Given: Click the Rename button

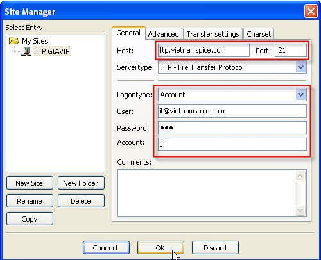Looking at the screenshot, I should pos(30,201).
